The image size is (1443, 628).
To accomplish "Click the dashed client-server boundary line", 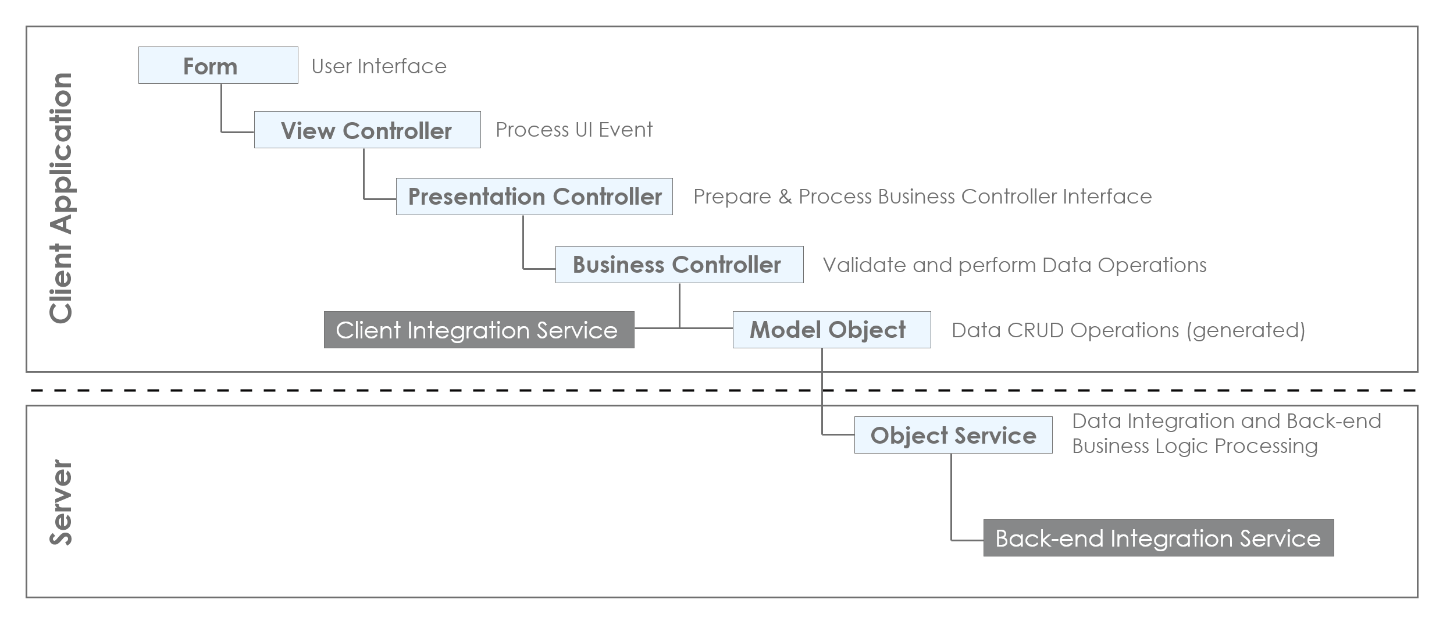I will (x=721, y=390).
